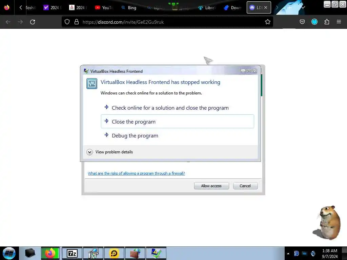Click the VirtualBox crash dialog title icon
347x260 pixels.
[x=86, y=71]
